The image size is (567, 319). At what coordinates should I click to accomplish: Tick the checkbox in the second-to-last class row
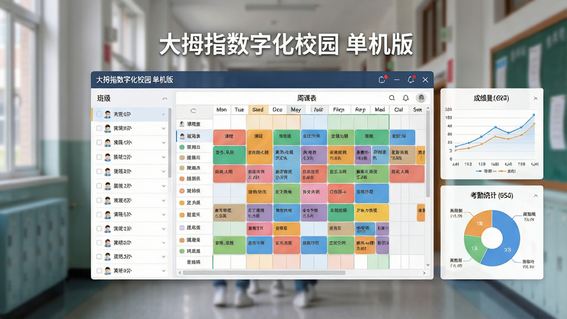pyautogui.click(x=99, y=256)
